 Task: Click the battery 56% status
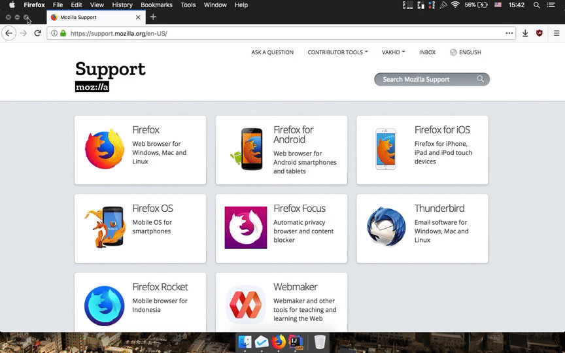pyautogui.click(x=476, y=5)
